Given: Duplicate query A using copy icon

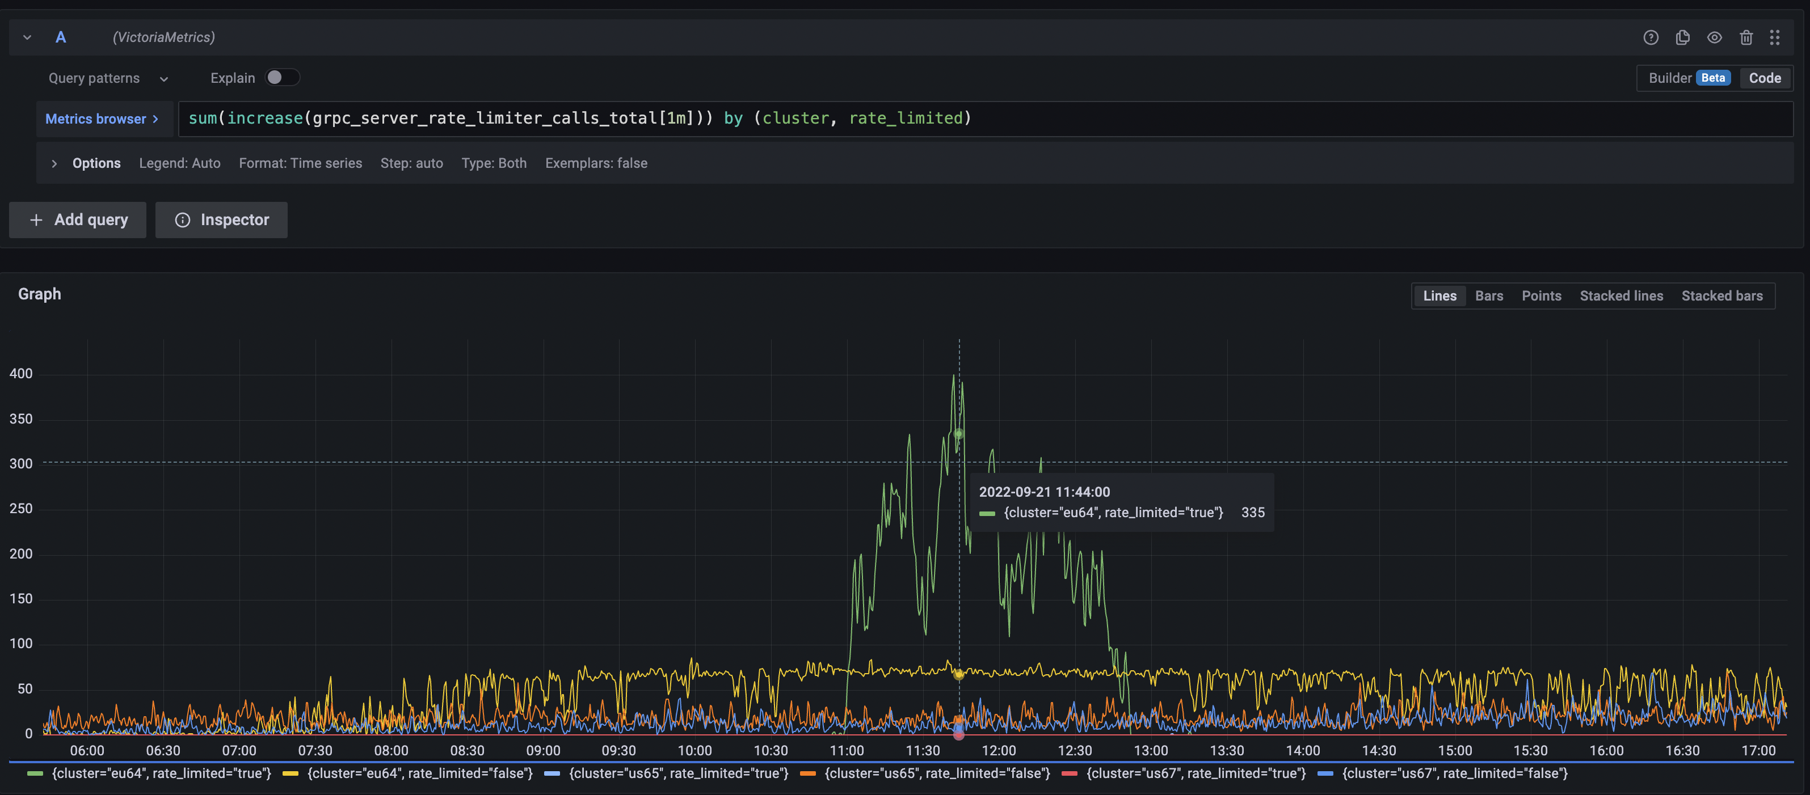Looking at the screenshot, I should (1683, 37).
